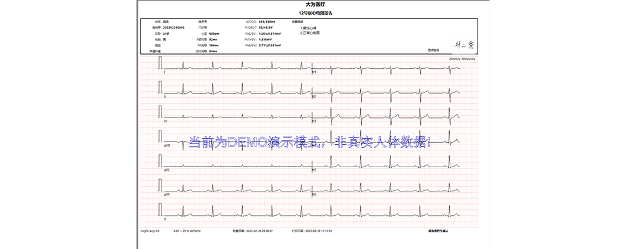Viewport: 626px width, 249px height.
Task: Click the aVF lead label
Action: [167, 194]
